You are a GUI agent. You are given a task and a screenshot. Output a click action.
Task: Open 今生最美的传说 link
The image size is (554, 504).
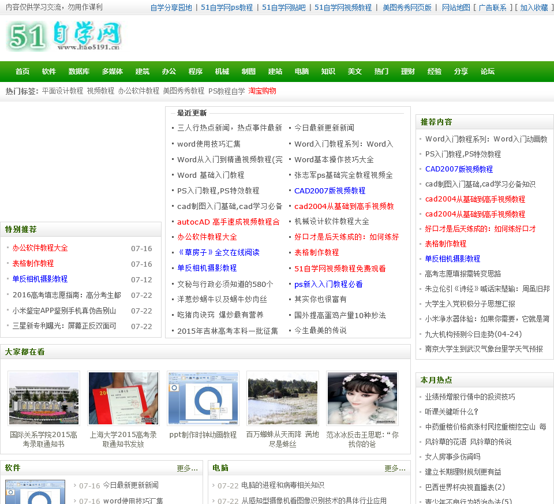[x=320, y=330]
